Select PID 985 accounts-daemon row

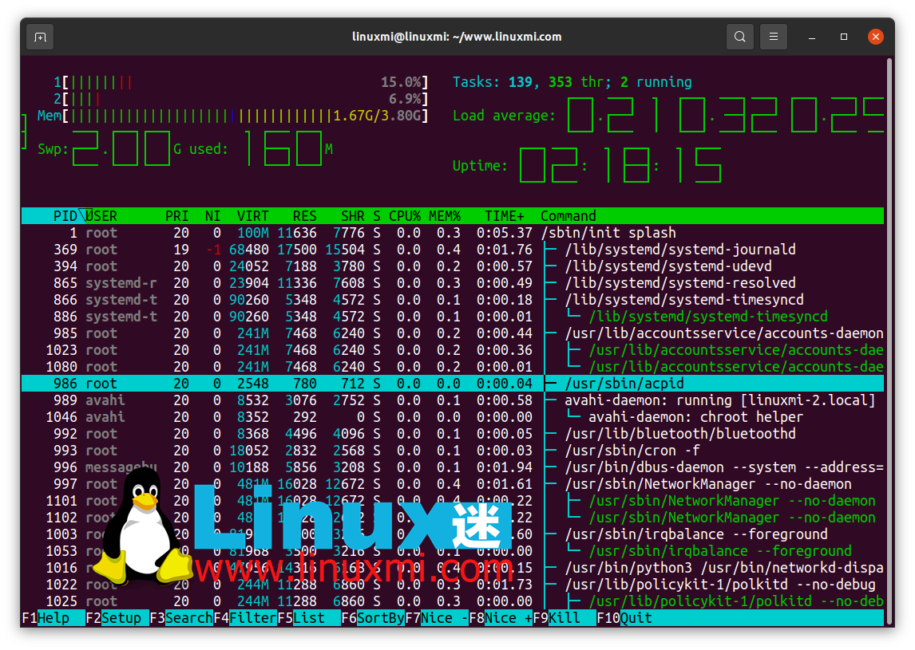tap(453, 333)
